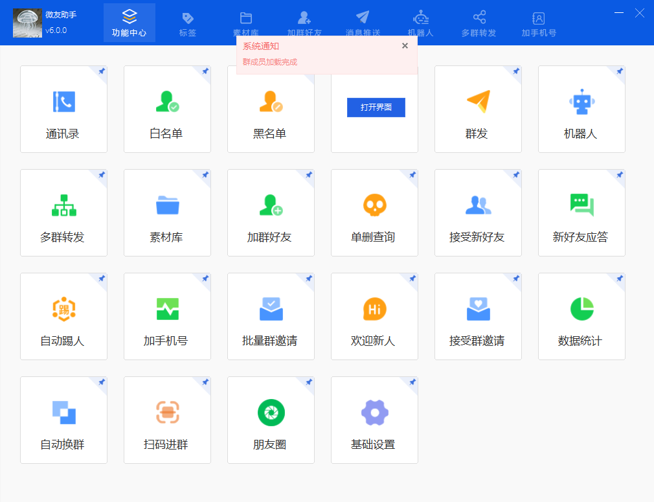654x502 pixels.
Task: Open the 机器人 robot tile icon
Action: point(581,102)
